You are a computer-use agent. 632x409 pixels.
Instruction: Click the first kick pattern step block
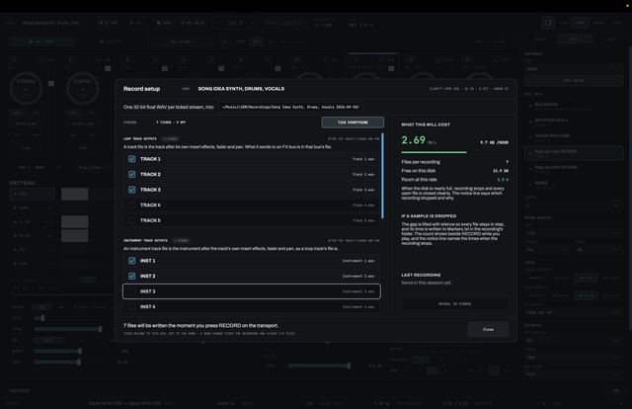tap(75, 194)
